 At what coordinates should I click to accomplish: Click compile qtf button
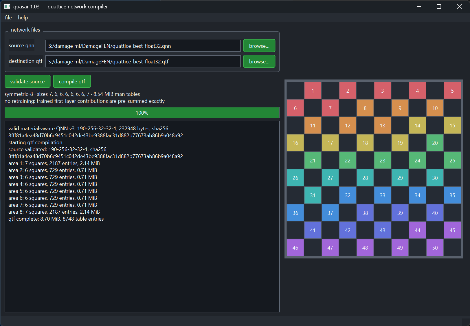point(72,81)
